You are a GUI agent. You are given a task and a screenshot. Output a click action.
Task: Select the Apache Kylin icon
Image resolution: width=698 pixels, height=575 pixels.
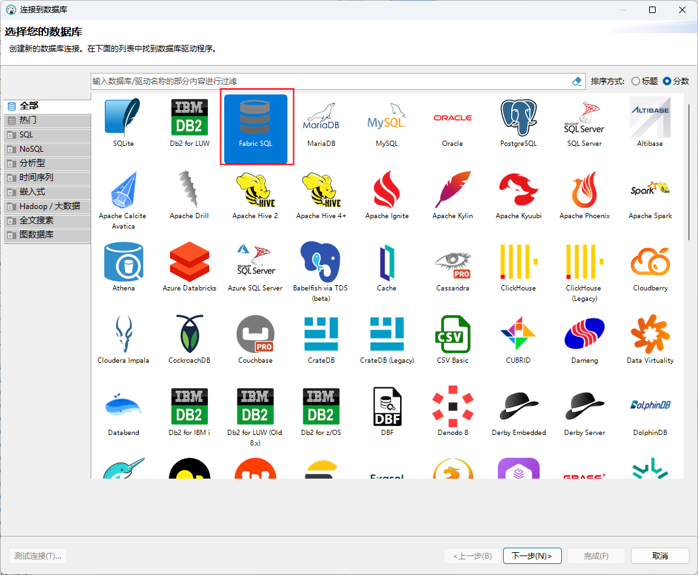452,190
